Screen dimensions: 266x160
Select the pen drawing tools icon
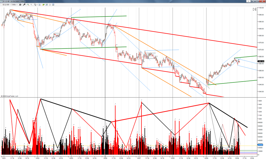coord(24,5)
